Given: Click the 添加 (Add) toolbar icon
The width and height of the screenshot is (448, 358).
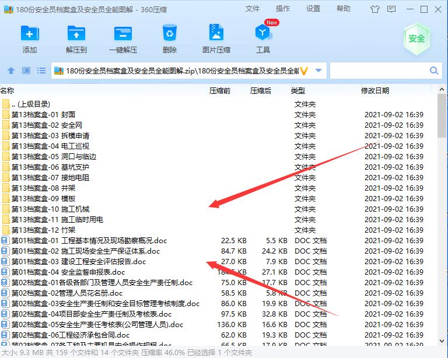Looking at the screenshot, I should pos(30,33).
